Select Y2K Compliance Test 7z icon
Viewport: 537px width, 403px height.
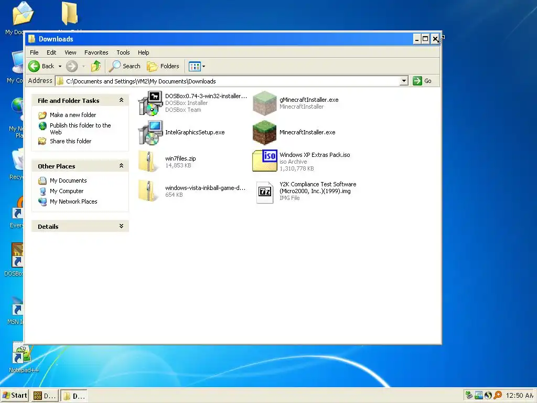tap(265, 192)
